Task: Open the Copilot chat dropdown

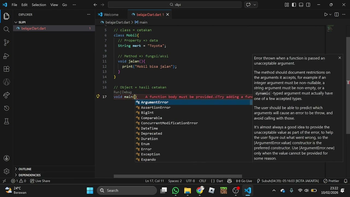Action: tap(255, 5)
